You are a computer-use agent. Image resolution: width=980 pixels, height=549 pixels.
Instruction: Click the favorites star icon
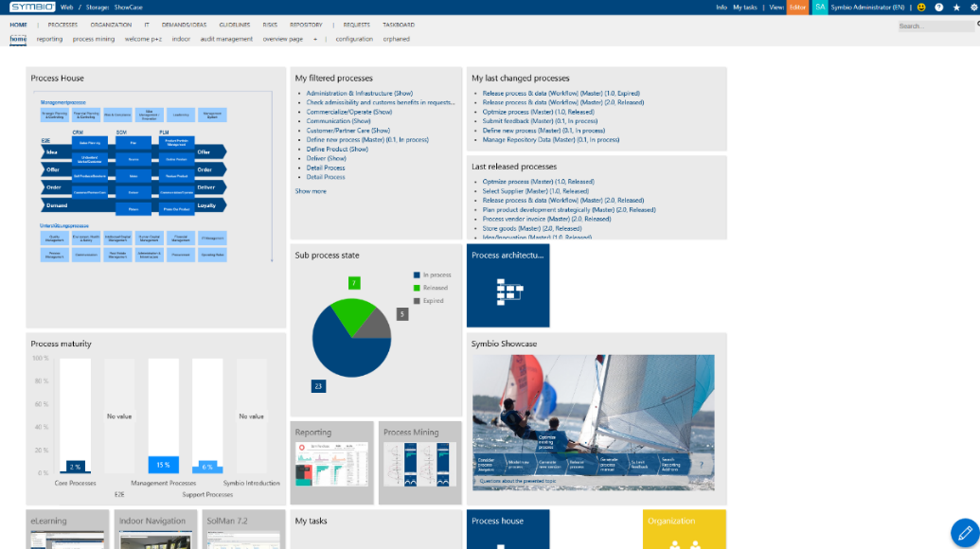pyautogui.click(x=956, y=8)
